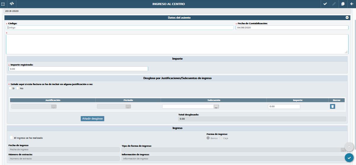Click the copy documents icon

pyautogui.click(x=343, y=4)
